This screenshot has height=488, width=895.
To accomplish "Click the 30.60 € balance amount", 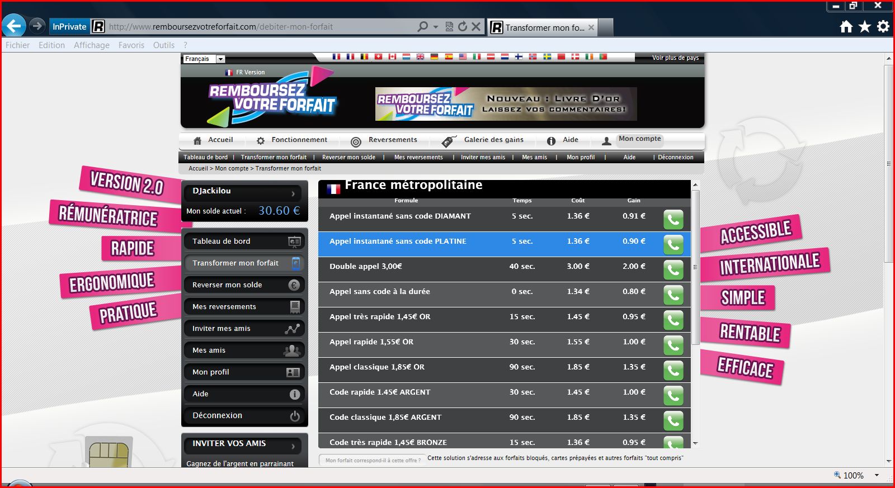I will [279, 211].
